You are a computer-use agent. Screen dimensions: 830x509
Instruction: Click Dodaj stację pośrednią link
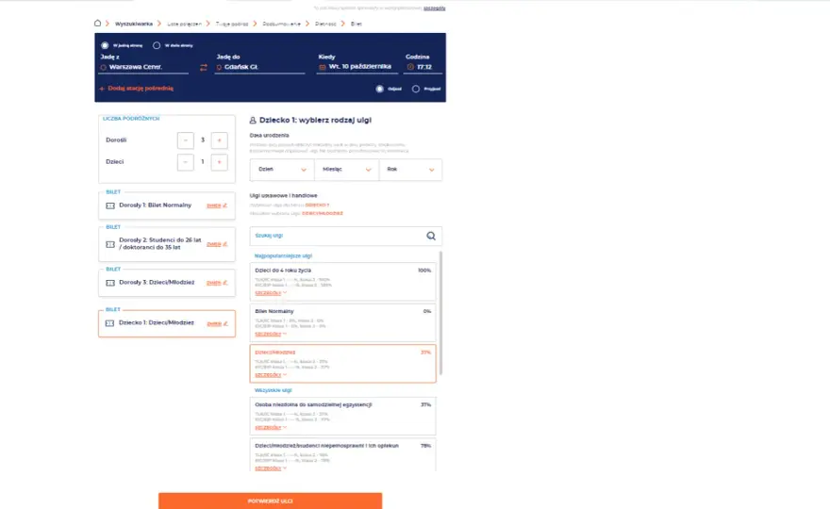[x=137, y=89]
